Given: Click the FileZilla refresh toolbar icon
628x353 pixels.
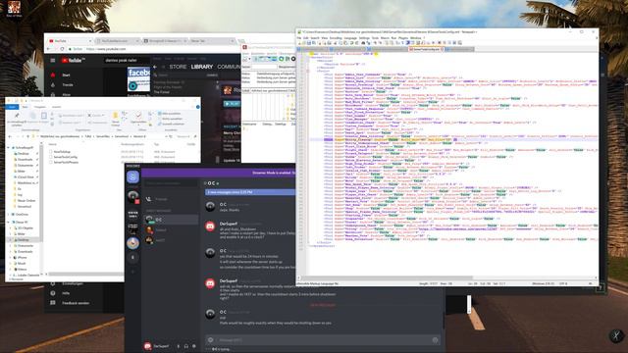Looking at the screenshot, I should (282, 59).
